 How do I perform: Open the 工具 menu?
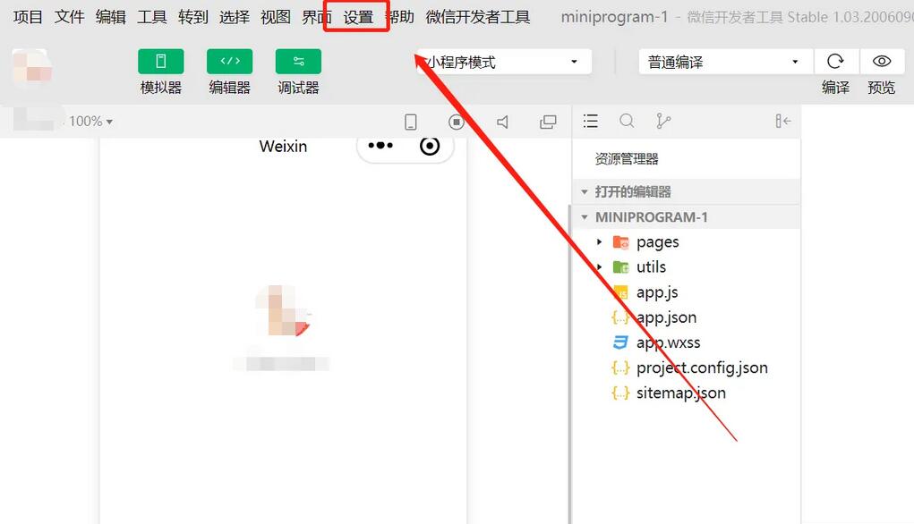[x=152, y=17]
